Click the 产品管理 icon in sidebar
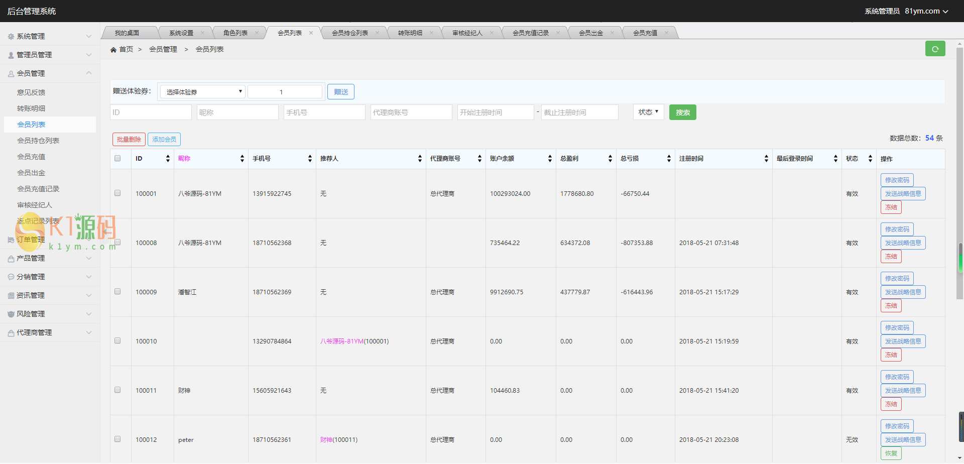This screenshot has width=964, height=464. pos(11,259)
